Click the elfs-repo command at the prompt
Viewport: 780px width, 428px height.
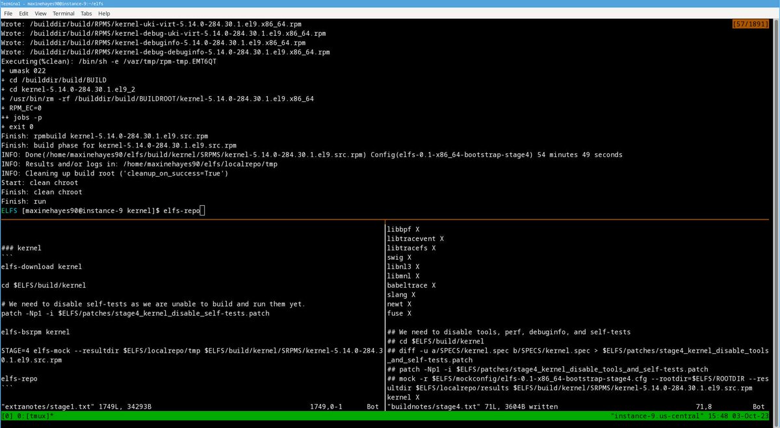[x=181, y=211]
